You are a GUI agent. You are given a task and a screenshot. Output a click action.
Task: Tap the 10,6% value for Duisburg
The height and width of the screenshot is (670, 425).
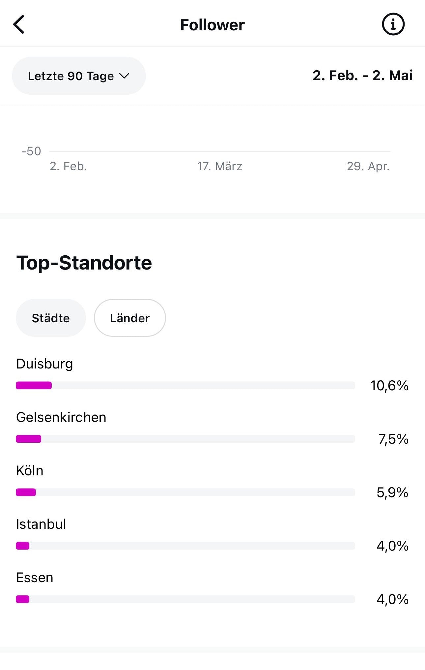pyautogui.click(x=389, y=386)
